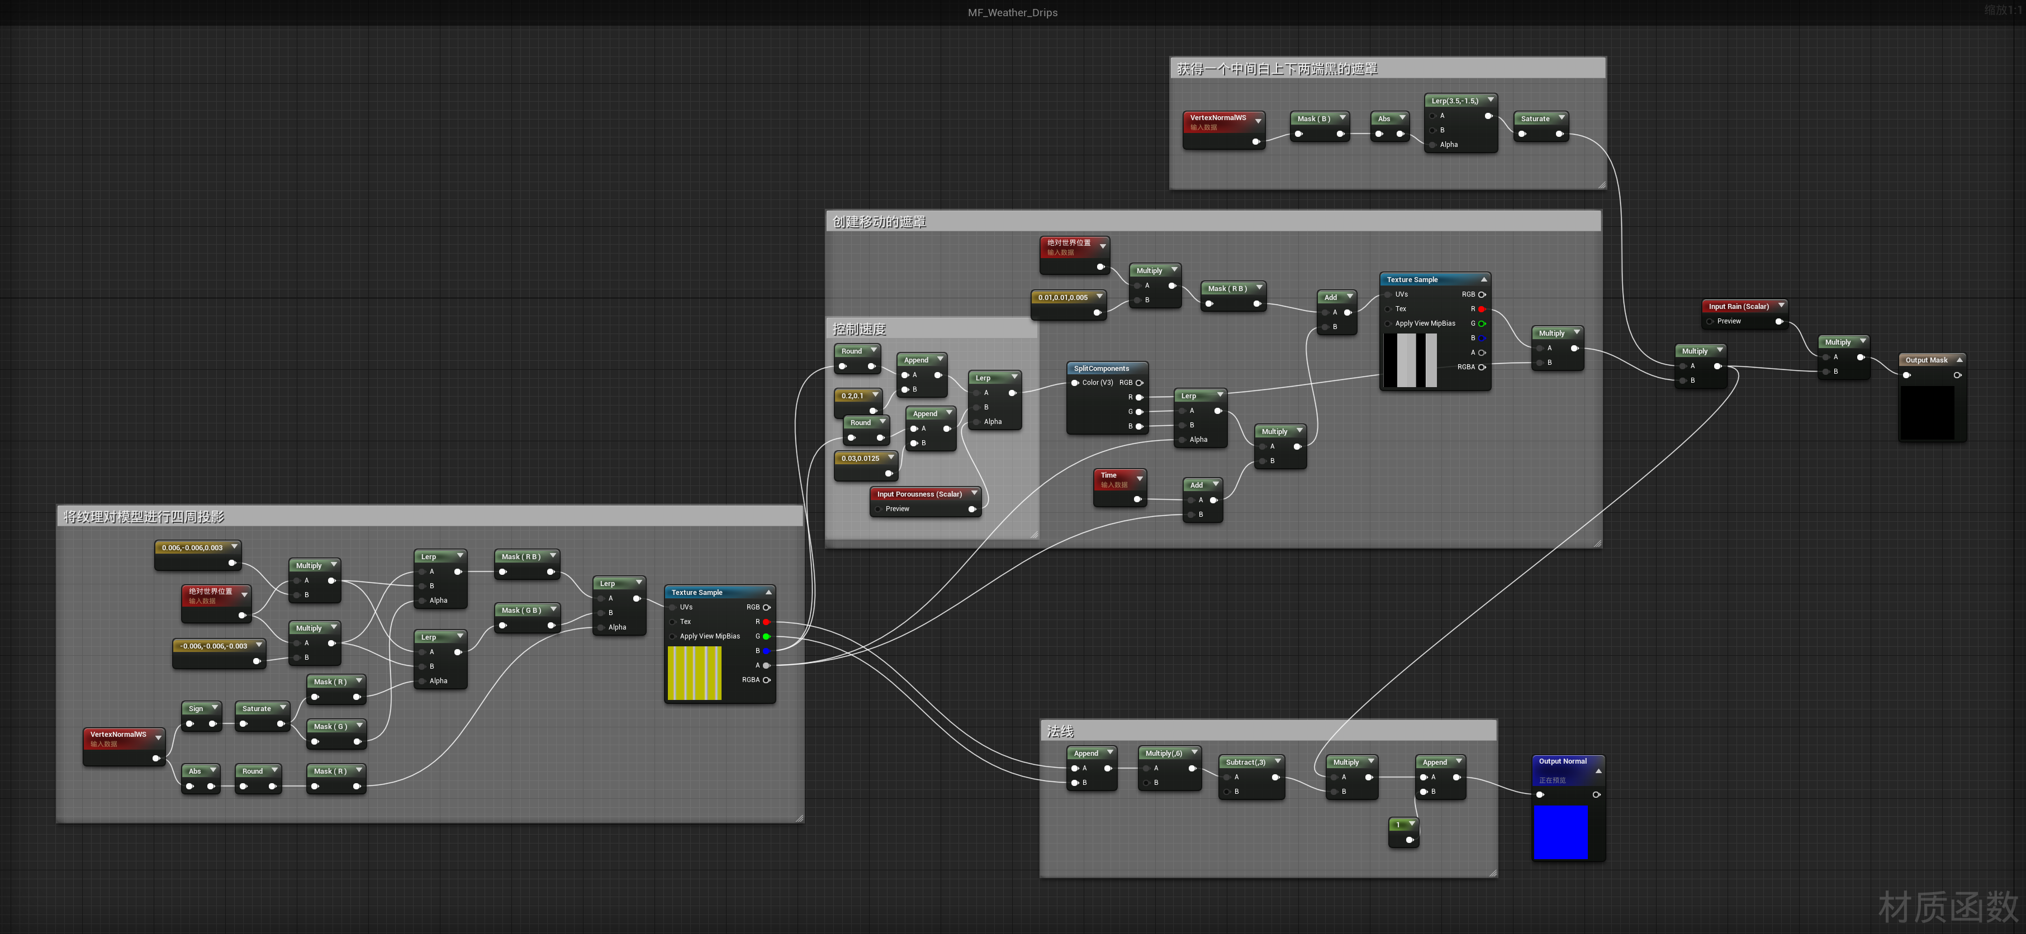Click the green G output pin on the grayscale Texture Sample

[1482, 324]
